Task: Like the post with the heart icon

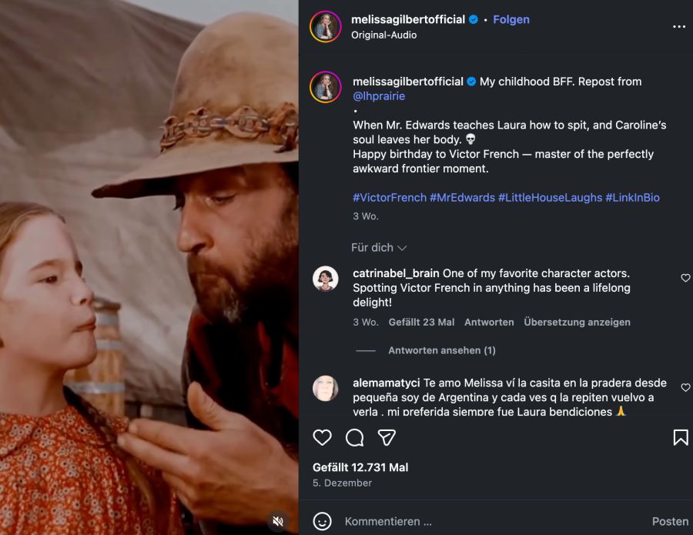Action: pos(323,438)
